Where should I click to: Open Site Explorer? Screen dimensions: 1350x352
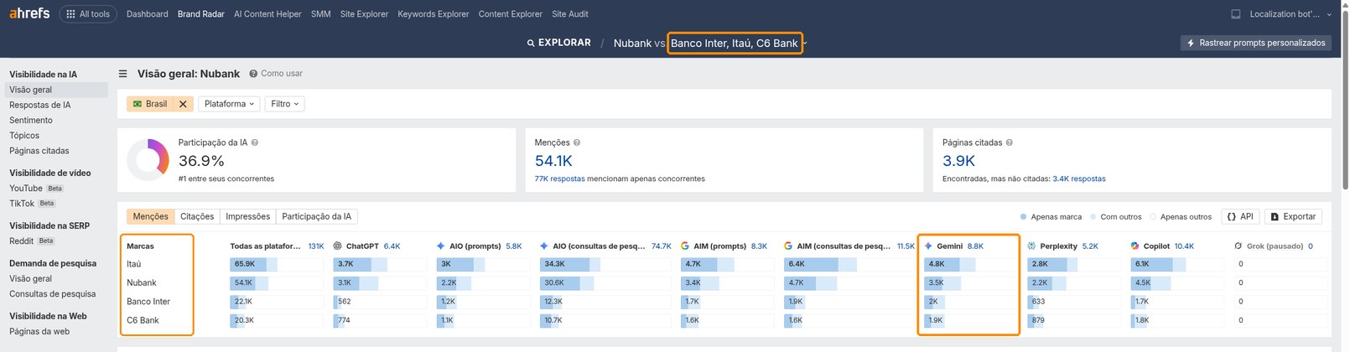364,14
